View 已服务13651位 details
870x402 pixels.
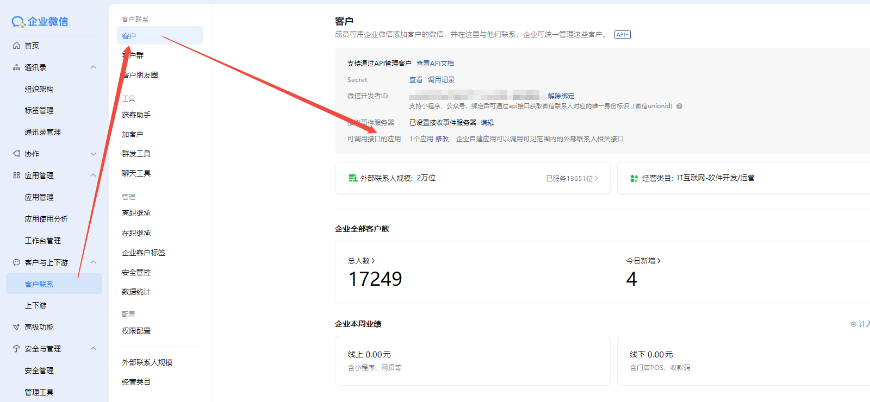(571, 178)
